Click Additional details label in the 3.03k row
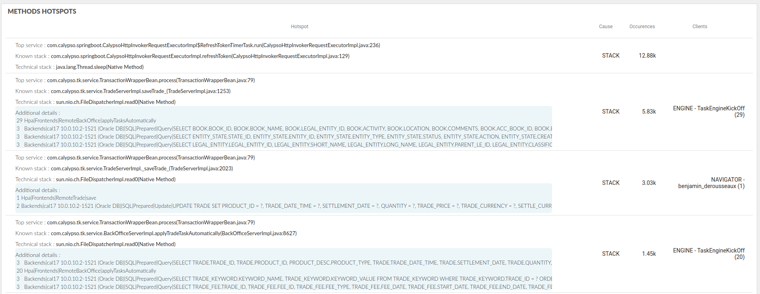Image resolution: width=760 pixels, height=294 pixels. pyautogui.click(x=38, y=190)
